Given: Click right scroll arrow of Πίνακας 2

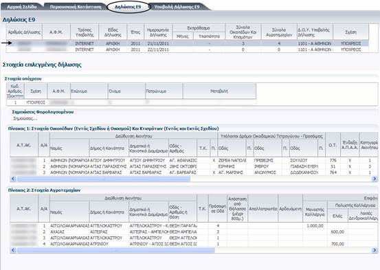Looking at the screenshot, I should pyautogui.click(x=375, y=250).
